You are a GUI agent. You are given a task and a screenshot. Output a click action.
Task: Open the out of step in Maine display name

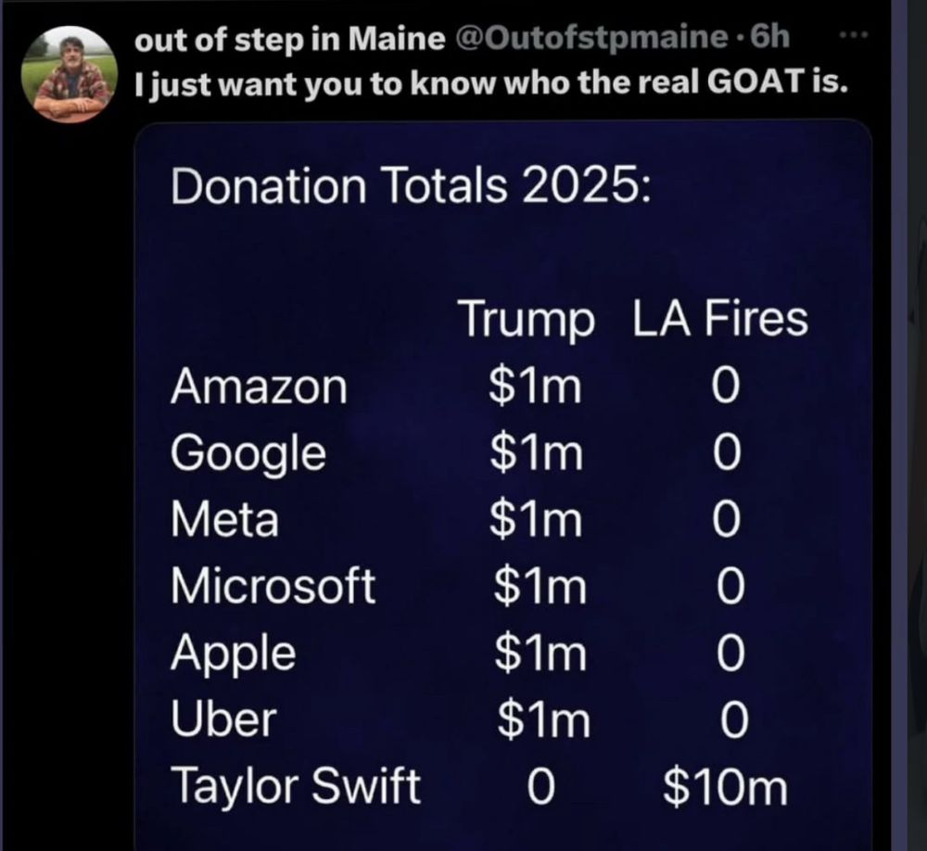[x=289, y=39]
